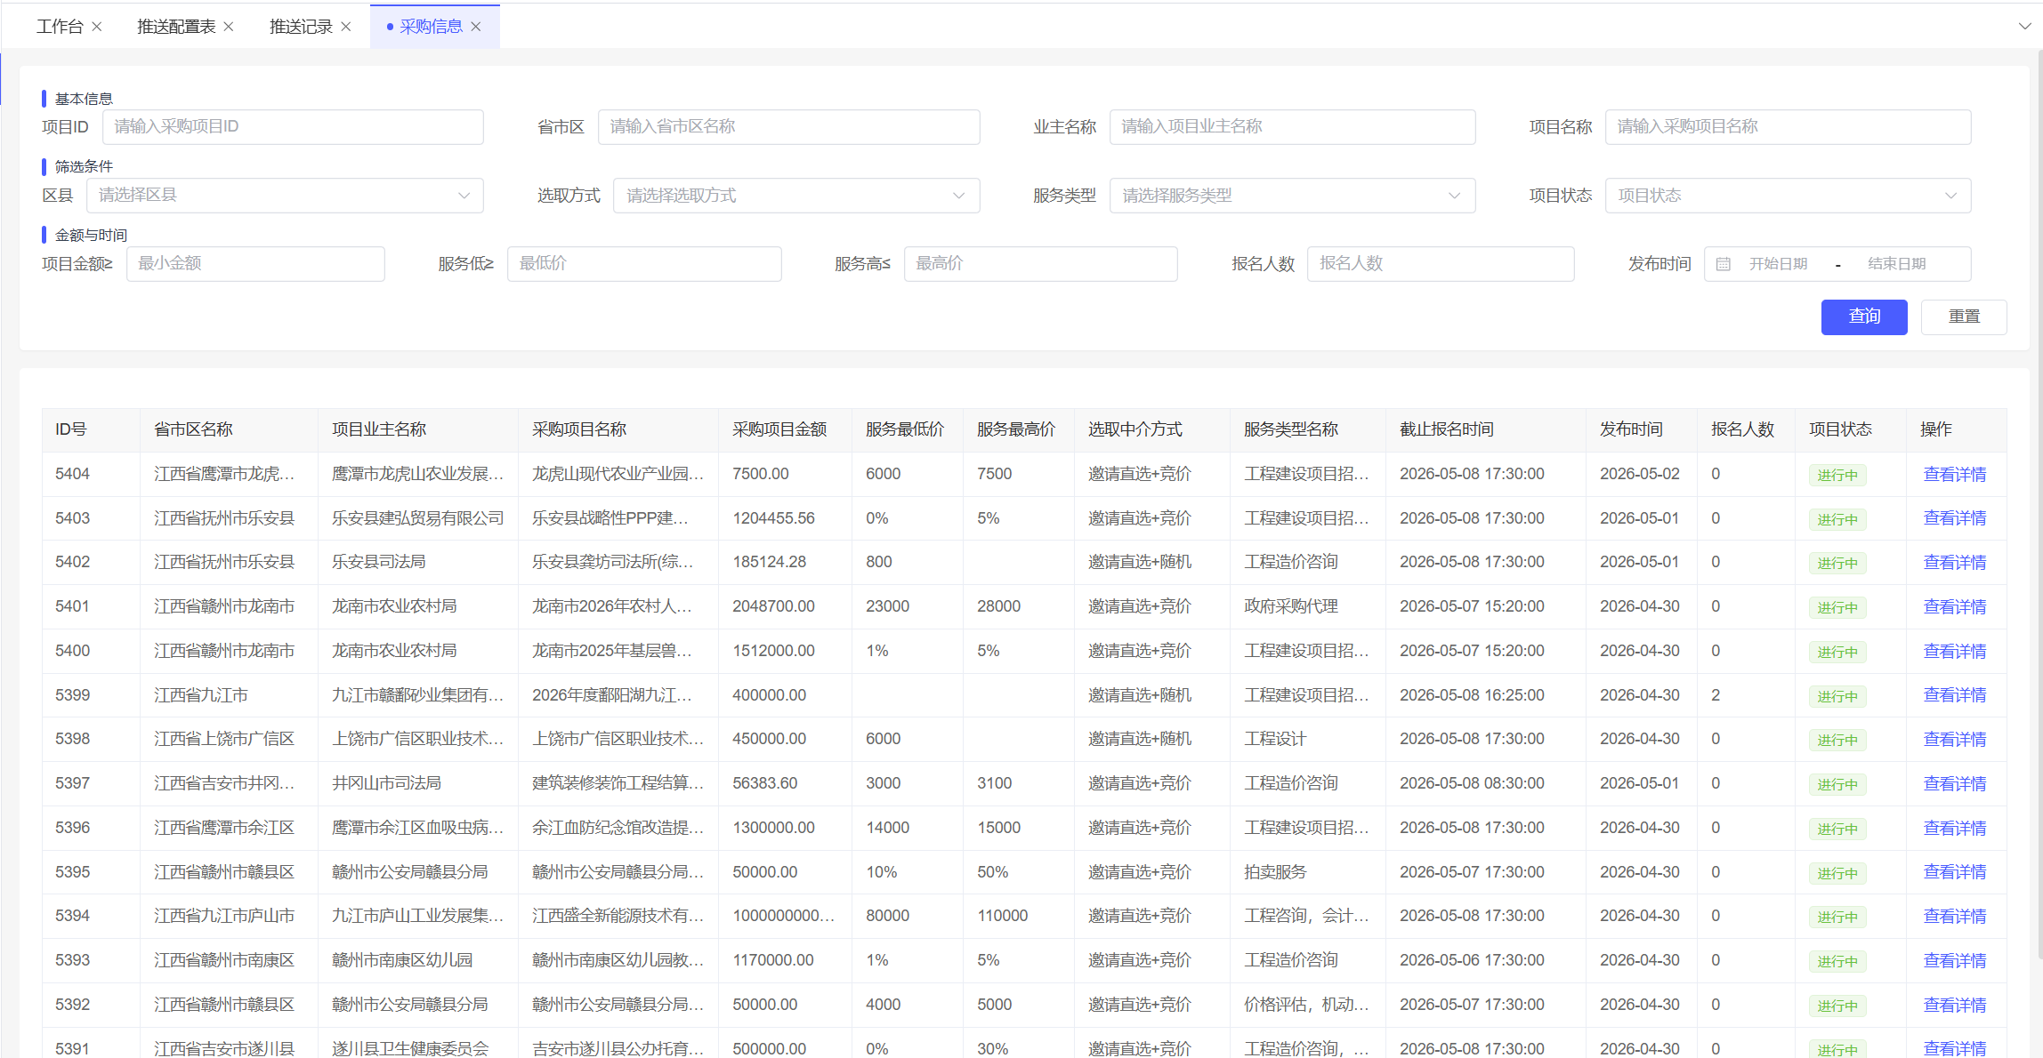Click the 进行中 status tag in row 5401
The image size is (2043, 1058).
point(1837,607)
